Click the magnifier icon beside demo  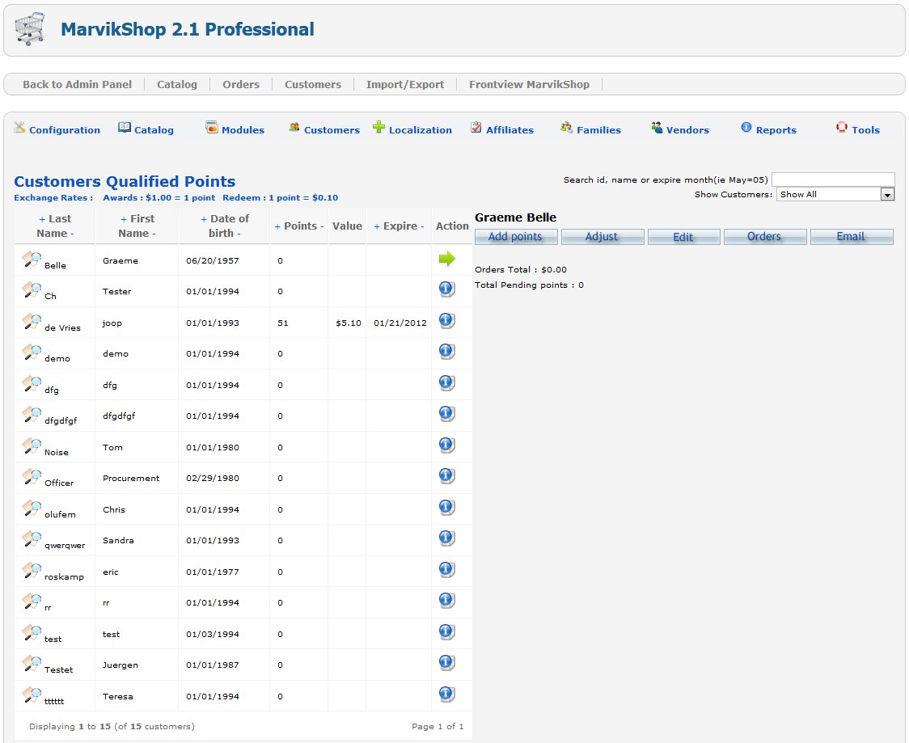tap(32, 353)
